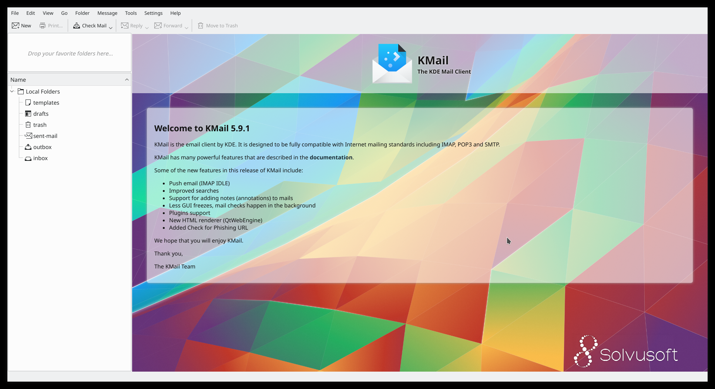This screenshot has height=389, width=715.
Task: Open the Edit menu
Action: [31, 13]
